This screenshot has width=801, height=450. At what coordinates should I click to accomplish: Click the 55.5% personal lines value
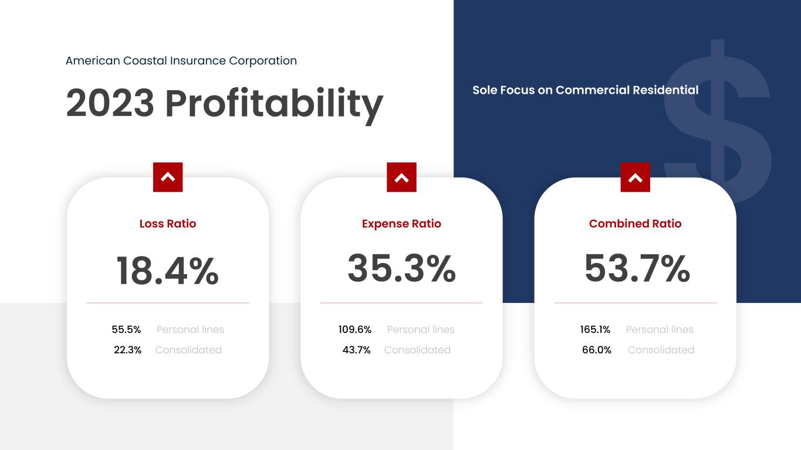(x=126, y=330)
